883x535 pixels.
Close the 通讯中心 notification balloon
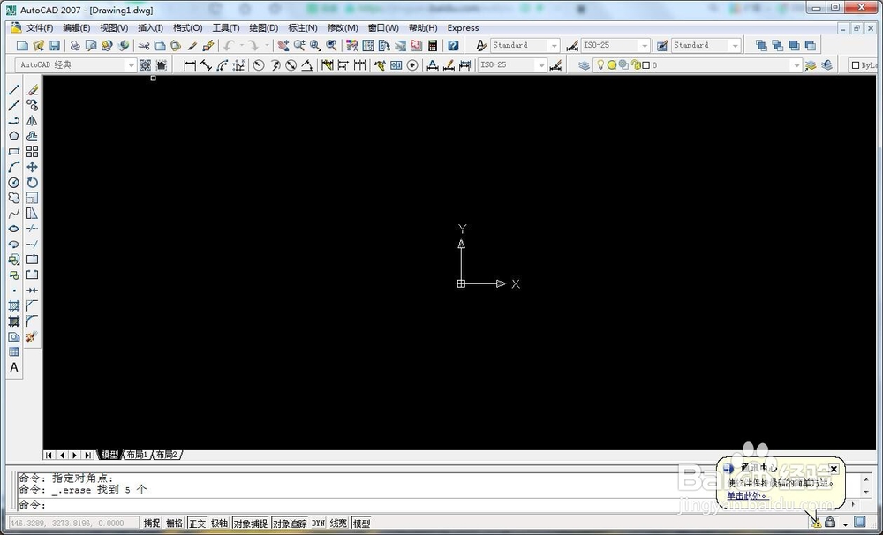click(x=834, y=469)
